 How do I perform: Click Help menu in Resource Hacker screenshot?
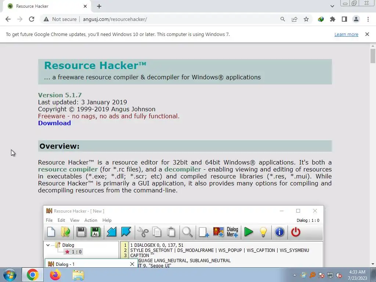107,220
